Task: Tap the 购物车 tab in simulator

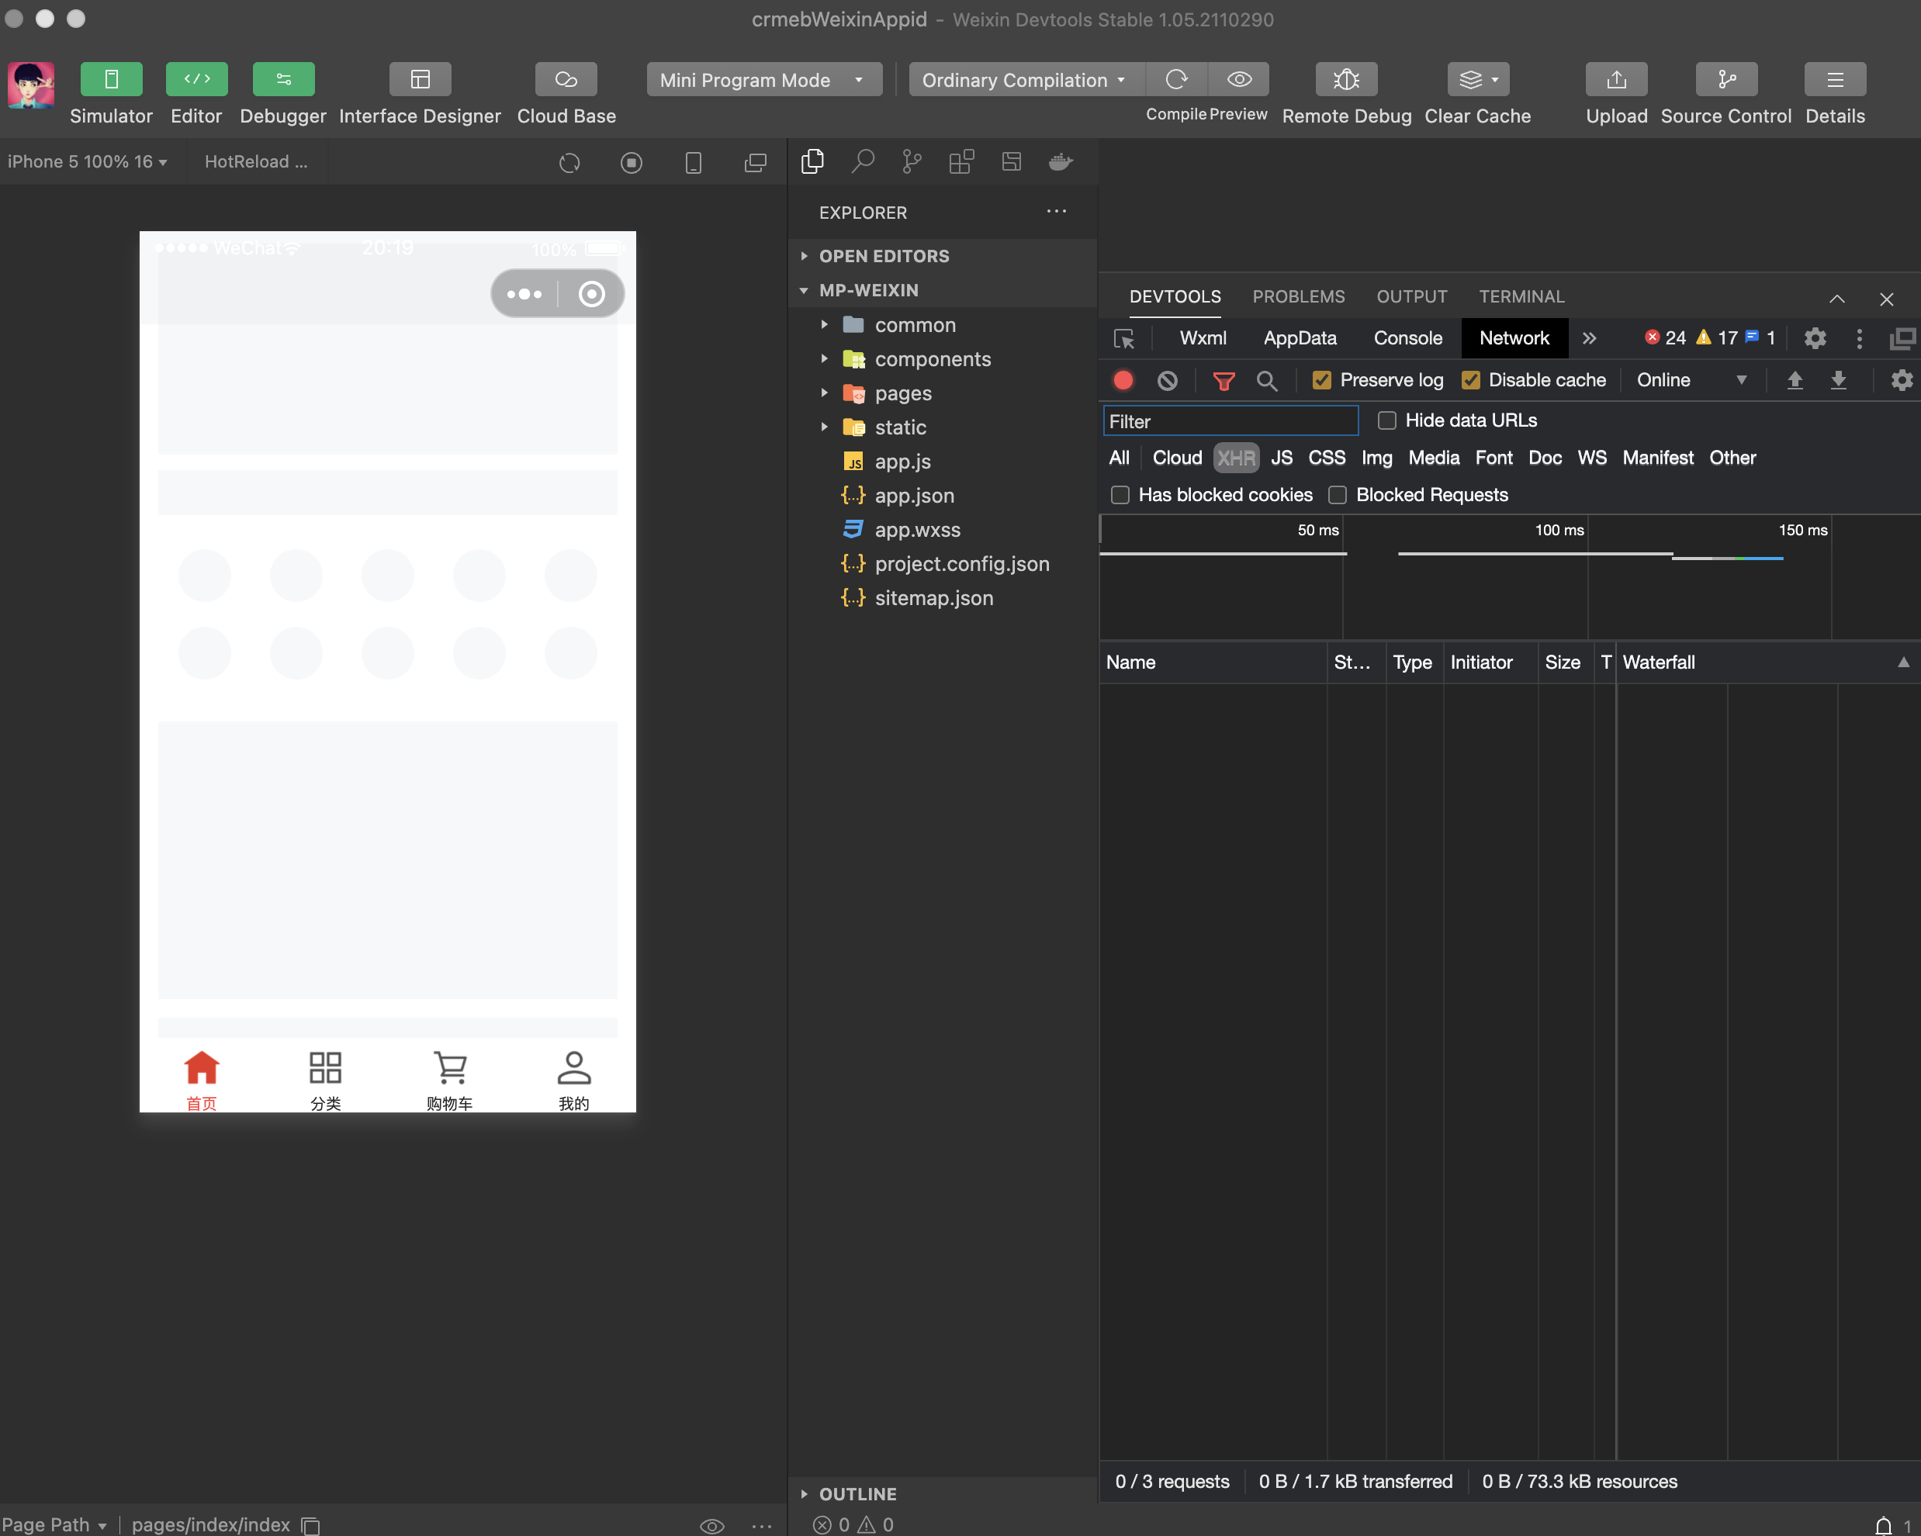Action: [450, 1080]
